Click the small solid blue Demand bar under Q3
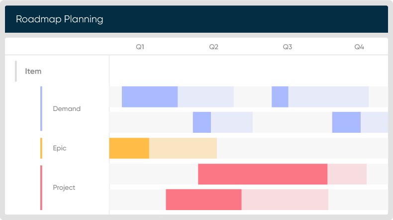The height and width of the screenshot is (220, 393). pyautogui.click(x=280, y=97)
